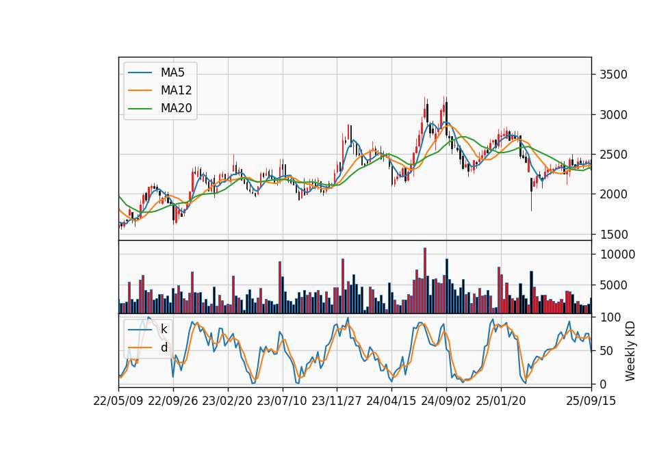Click the MA12 legend label
Image resolution: width=657 pixels, height=472 pixels.
click(x=176, y=90)
